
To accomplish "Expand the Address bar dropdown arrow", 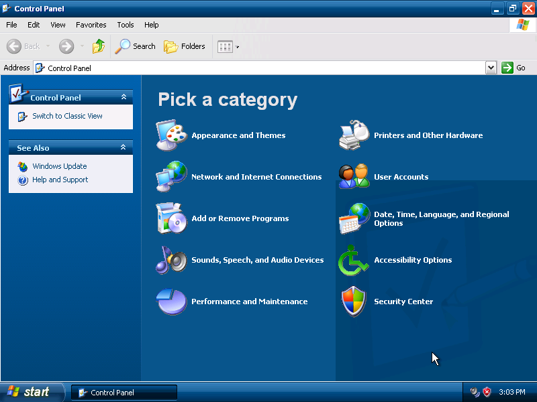I will [x=491, y=68].
